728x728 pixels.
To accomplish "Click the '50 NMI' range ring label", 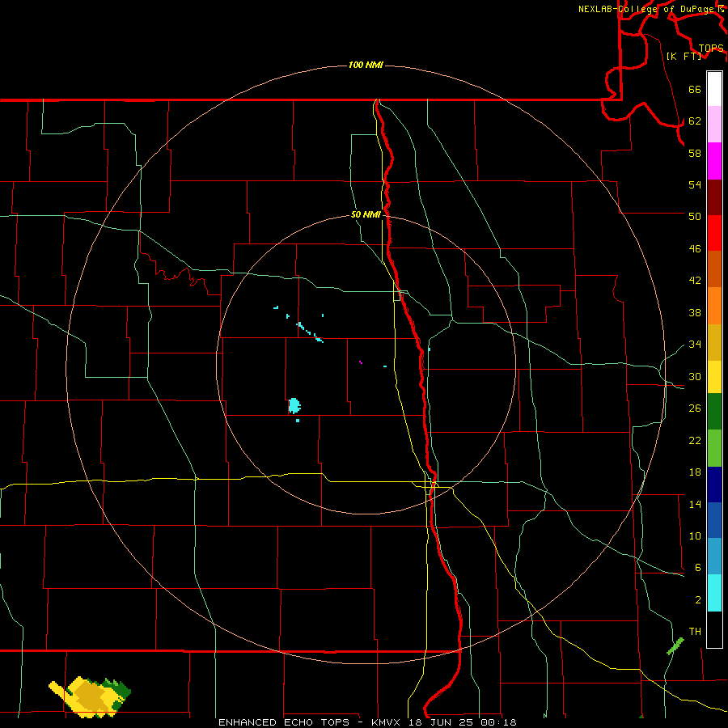I will [366, 214].
